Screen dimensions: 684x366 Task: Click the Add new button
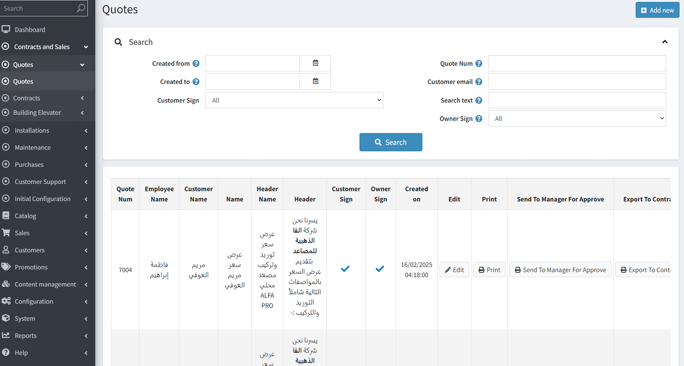tap(657, 10)
